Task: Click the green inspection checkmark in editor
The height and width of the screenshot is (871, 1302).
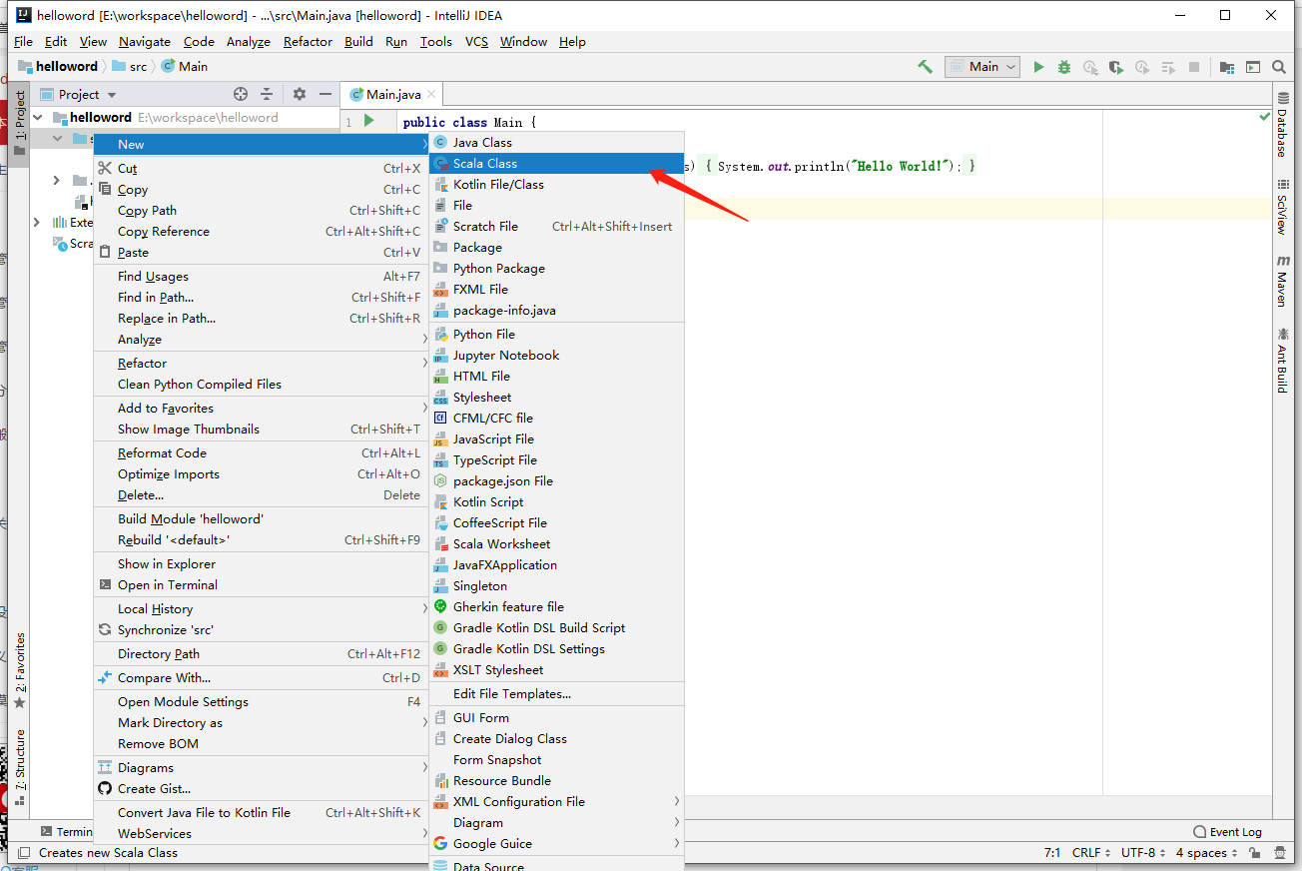Action: click(x=1265, y=117)
